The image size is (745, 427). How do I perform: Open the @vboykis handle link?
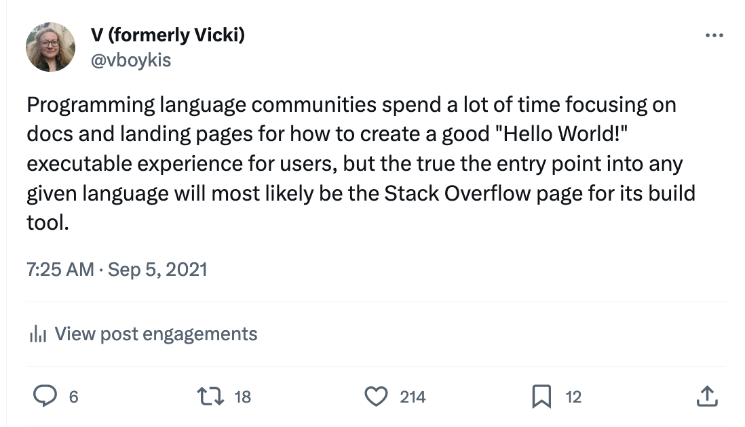pyautogui.click(x=131, y=60)
